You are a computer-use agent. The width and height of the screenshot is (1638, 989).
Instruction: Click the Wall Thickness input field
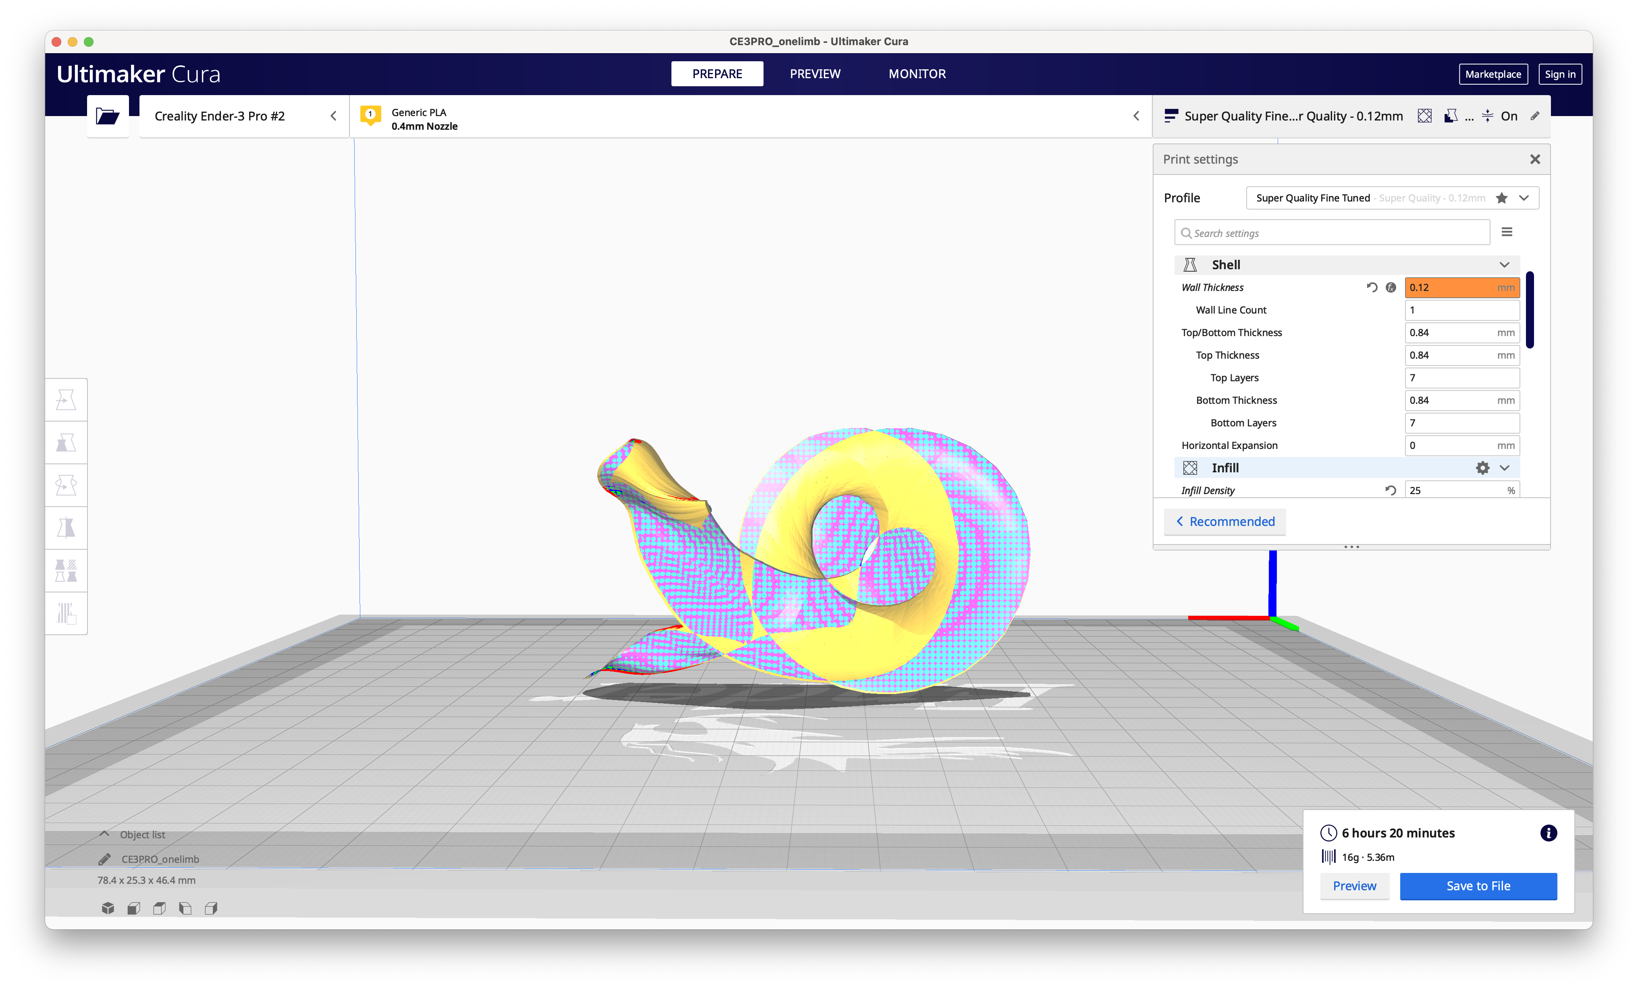tap(1457, 287)
